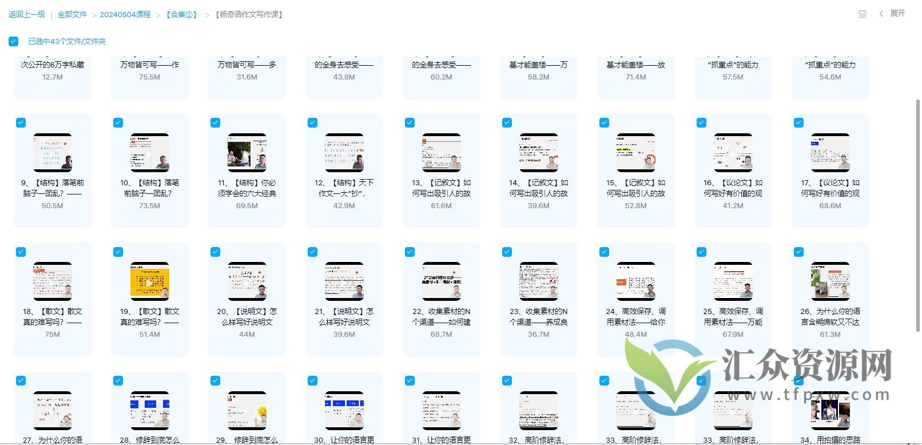Uncheck checkbox for file 14 【记叙文】

(507, 122)
